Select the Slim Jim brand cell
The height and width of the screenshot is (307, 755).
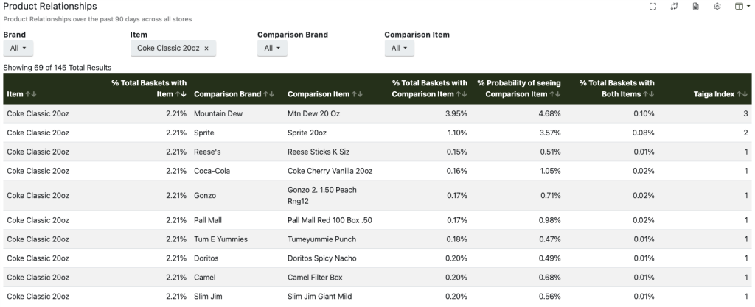tap(208, 297)
